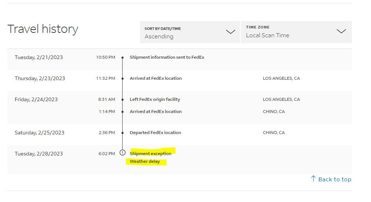Click the Shipment exception status text
Viewport: 371px width, 202px height.
(151, 154)
